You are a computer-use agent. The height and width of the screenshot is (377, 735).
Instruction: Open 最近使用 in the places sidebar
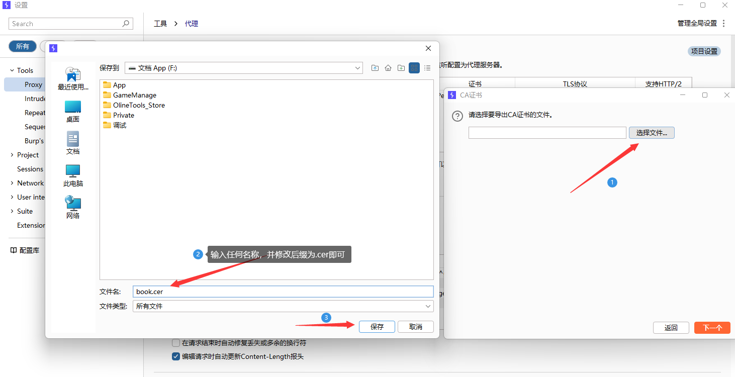coord(73,78)
